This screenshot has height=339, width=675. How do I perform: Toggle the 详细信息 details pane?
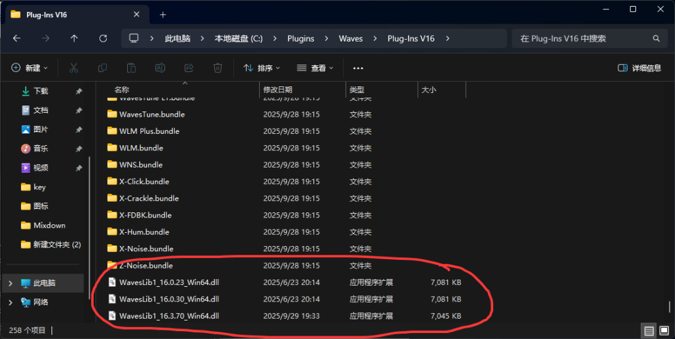pyautogui.click(x=639, y=68)
